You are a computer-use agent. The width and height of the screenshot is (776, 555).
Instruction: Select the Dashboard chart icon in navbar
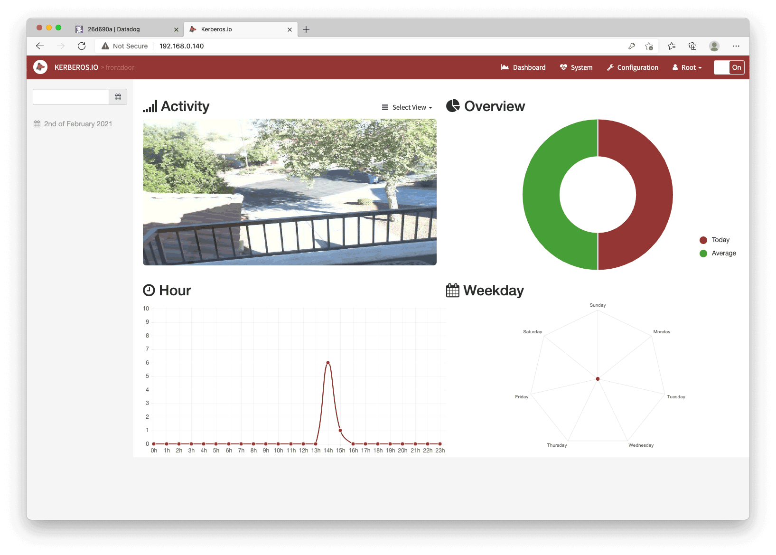pyautogui.click(x=505, y=67)
